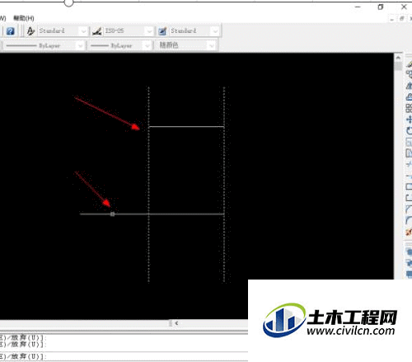Click the vertical scrollbar thumb
The image size is (412, 362).
(398, 66)
